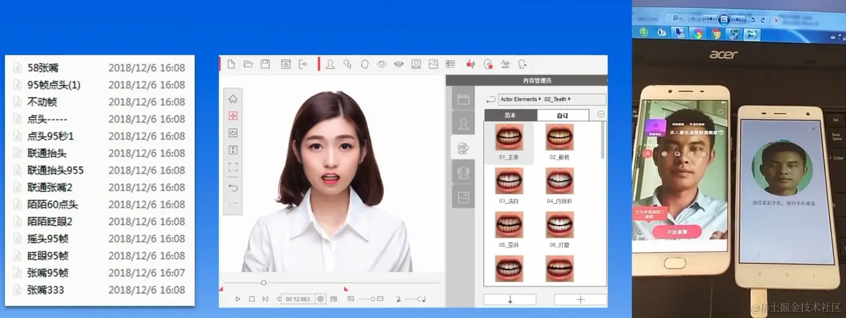Stop playback with the square button
Screen dimensions: 846x318
(x=252, y=299)
